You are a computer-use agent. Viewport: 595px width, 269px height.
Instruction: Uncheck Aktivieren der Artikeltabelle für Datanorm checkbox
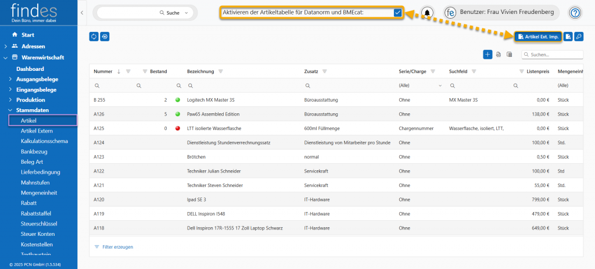[397, 12]
